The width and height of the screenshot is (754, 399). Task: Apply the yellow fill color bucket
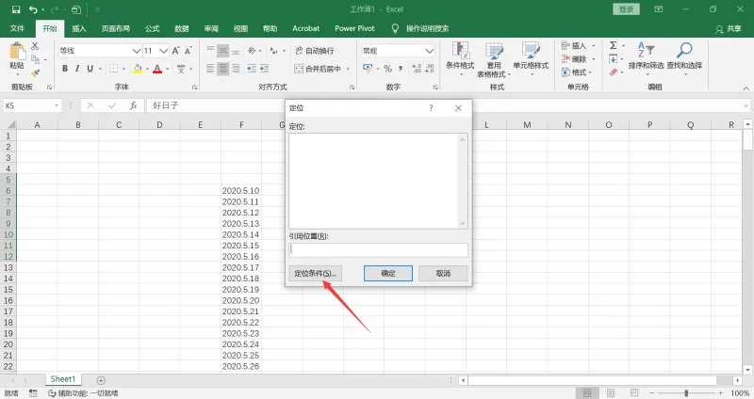click(138, 69)
